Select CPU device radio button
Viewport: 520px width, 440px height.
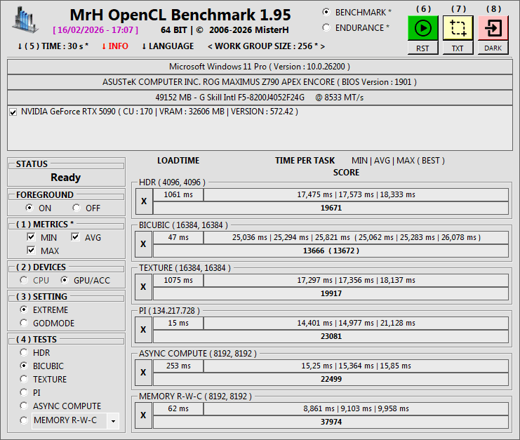point(24,280)
